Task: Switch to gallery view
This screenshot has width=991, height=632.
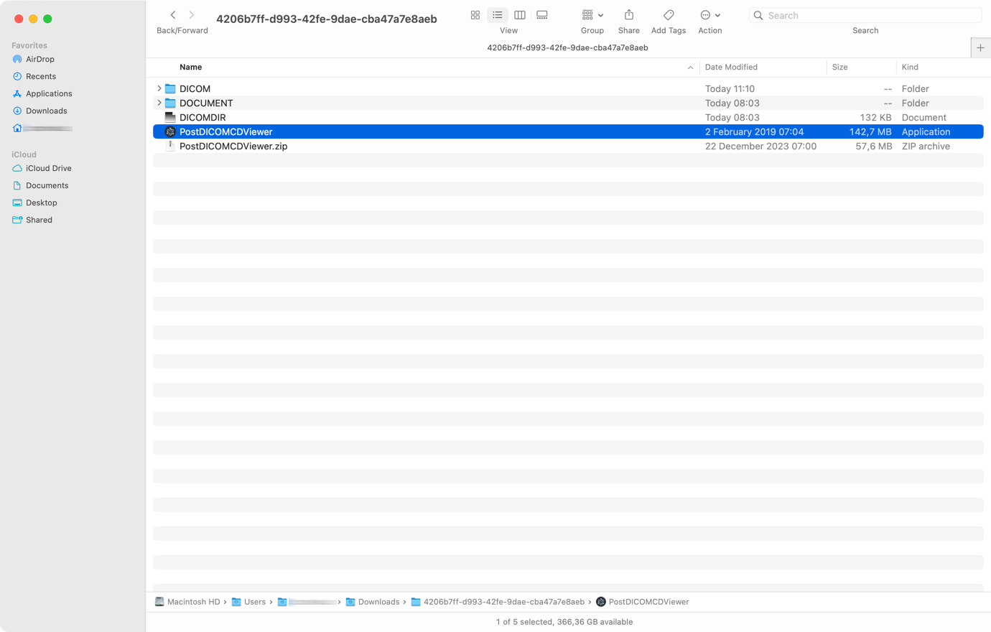Action: [x=541, y=14]
